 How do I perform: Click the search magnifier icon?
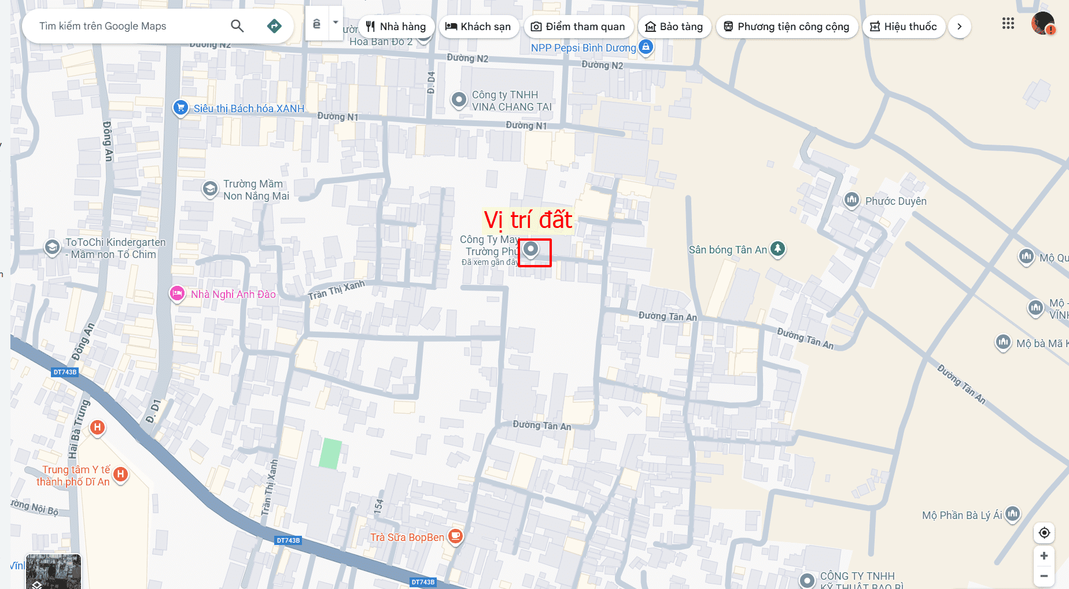(237, 26)
